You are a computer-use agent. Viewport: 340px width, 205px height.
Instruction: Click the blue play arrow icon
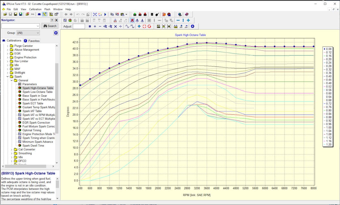pos(105,14)
